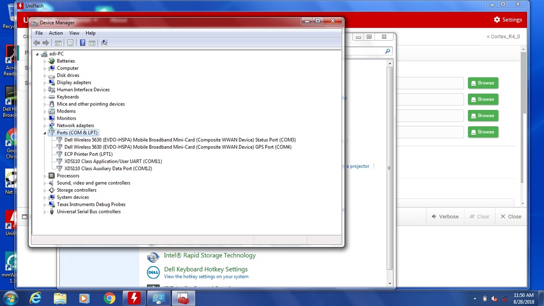Click the Dell Keyboard Hotkey Settings icon
The image size is (544, 306).
(153, 272)
